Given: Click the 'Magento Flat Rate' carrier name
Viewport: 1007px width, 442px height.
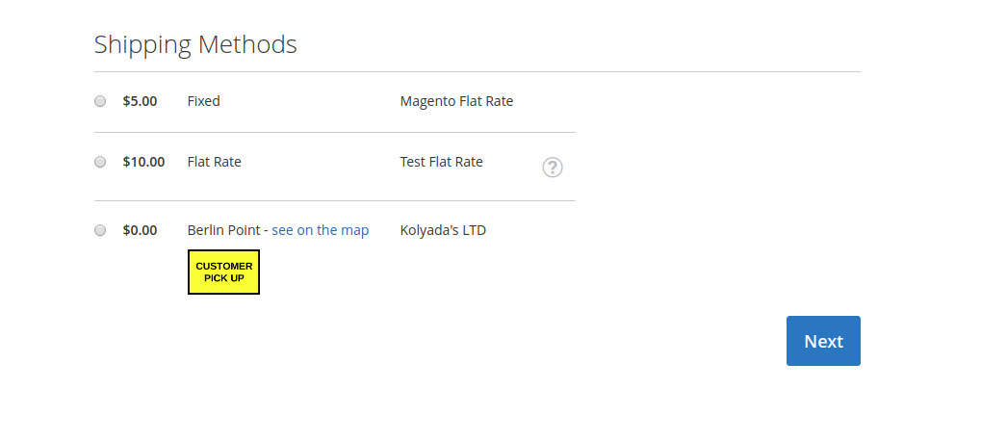Looking at the screenshot, I should [456, 101].
